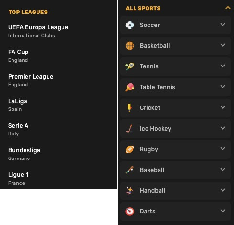Expand the Baseball dropdown chevron

pyautogui.click(x=223, y=169)
